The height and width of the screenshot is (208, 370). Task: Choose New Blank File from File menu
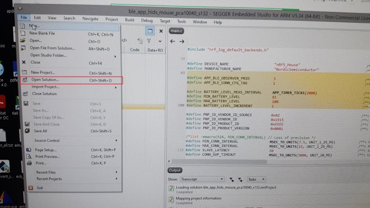(x=70, y=34)
